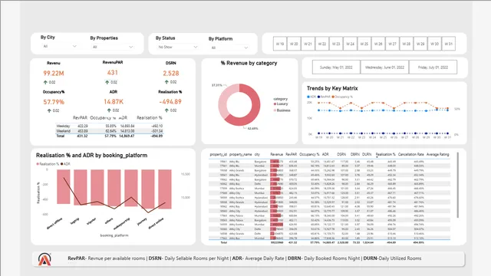This screenshot has width=491, height=276.
Task: Open the By City dropdown
Action: (60, 46)
